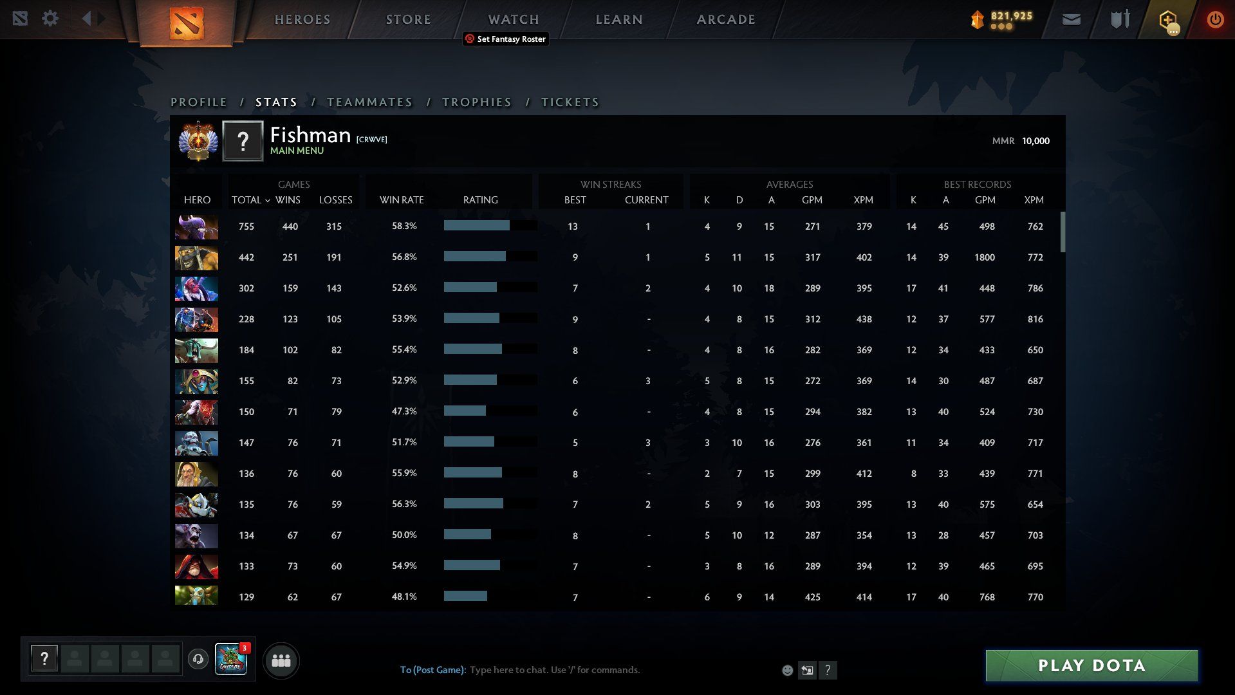The height and width of the screenshot is (695, 1235).
Task: Switch to the TROPHIES tab
Action: tap(476, 102)
